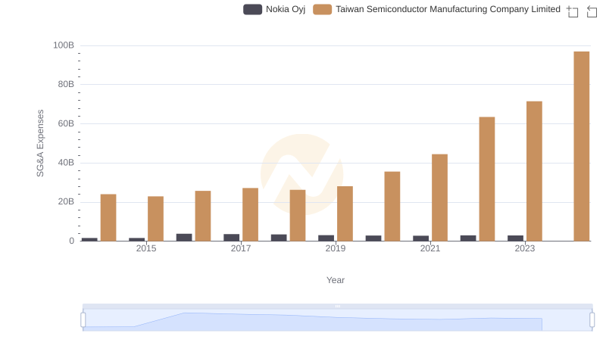Click the 2015 x-axis label

[x=146, y=248]
